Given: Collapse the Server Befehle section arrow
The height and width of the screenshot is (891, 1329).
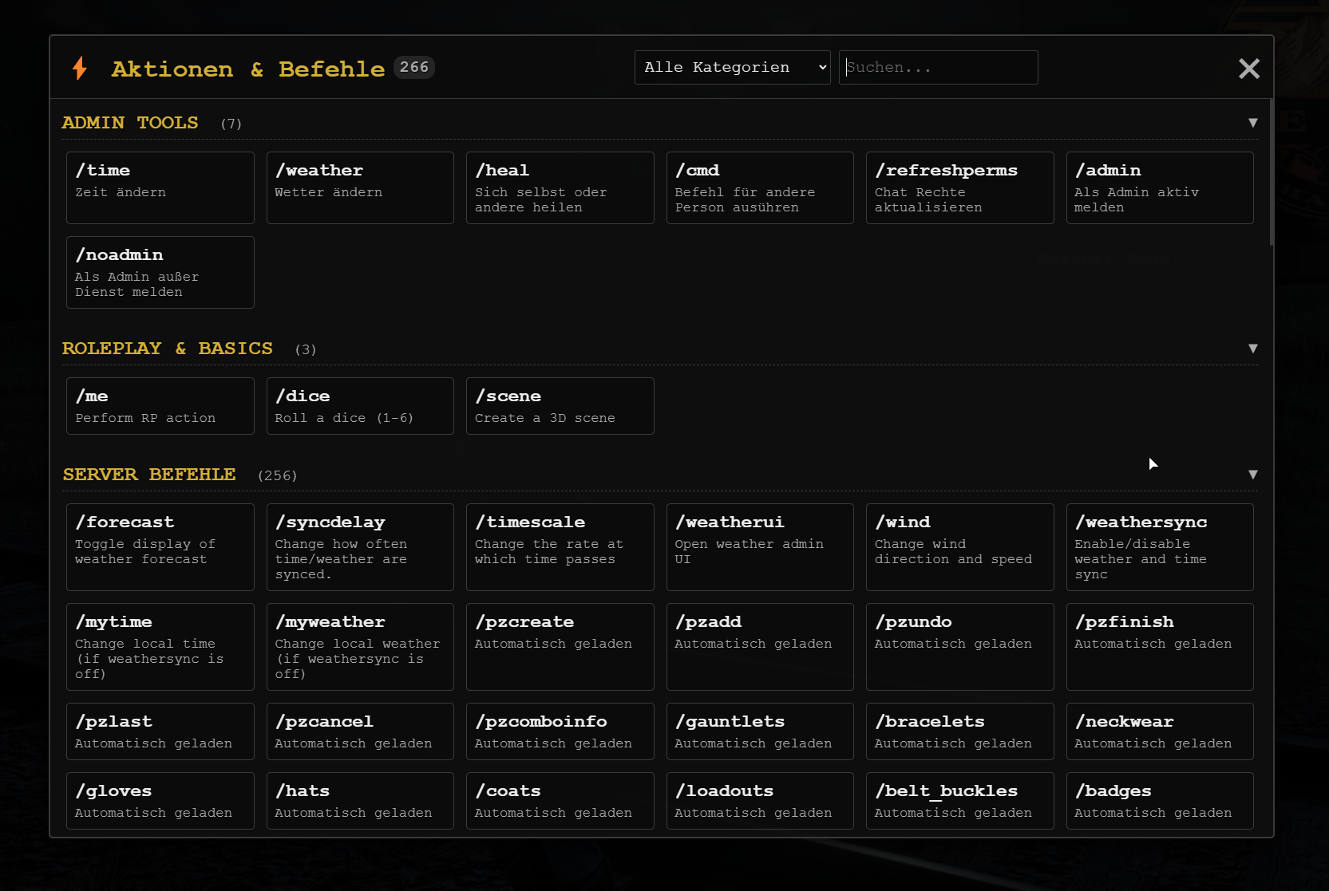Looking at the screenshot, I should pos(1252,475).
